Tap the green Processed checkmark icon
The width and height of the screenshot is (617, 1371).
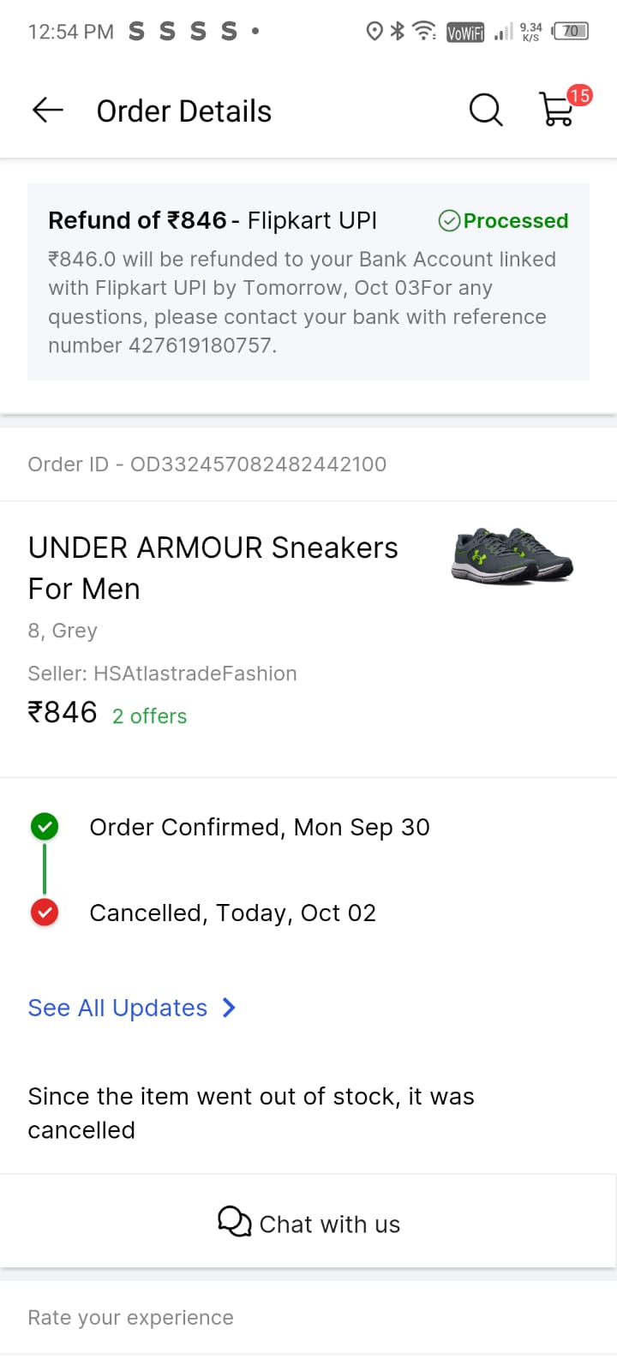(449, 221)
